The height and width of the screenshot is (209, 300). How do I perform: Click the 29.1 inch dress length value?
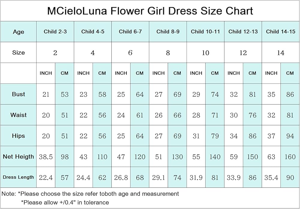coord(158,177)
